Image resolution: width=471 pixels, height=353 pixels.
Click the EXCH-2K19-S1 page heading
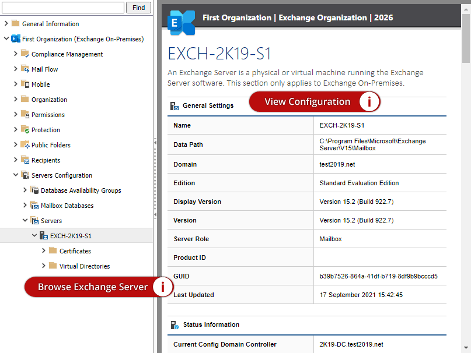(219, 54)
